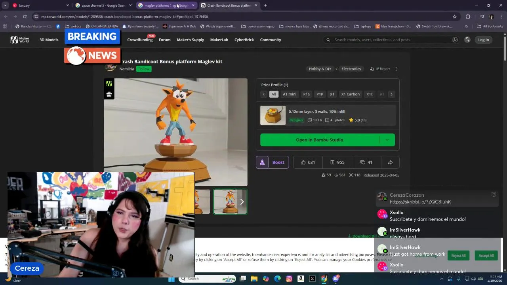
Task: Switch to the January browser tab
Action: pyautogui.click(x=40, y=6)
